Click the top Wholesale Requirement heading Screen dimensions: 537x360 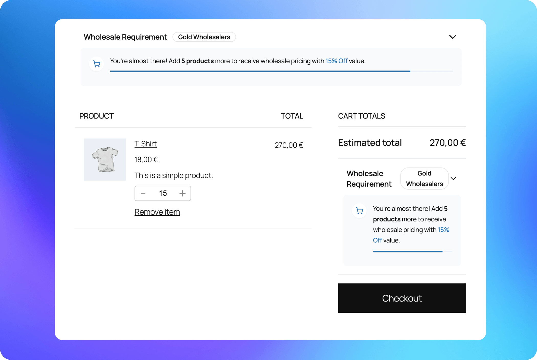pyautogui.click(x=125, y=37)
